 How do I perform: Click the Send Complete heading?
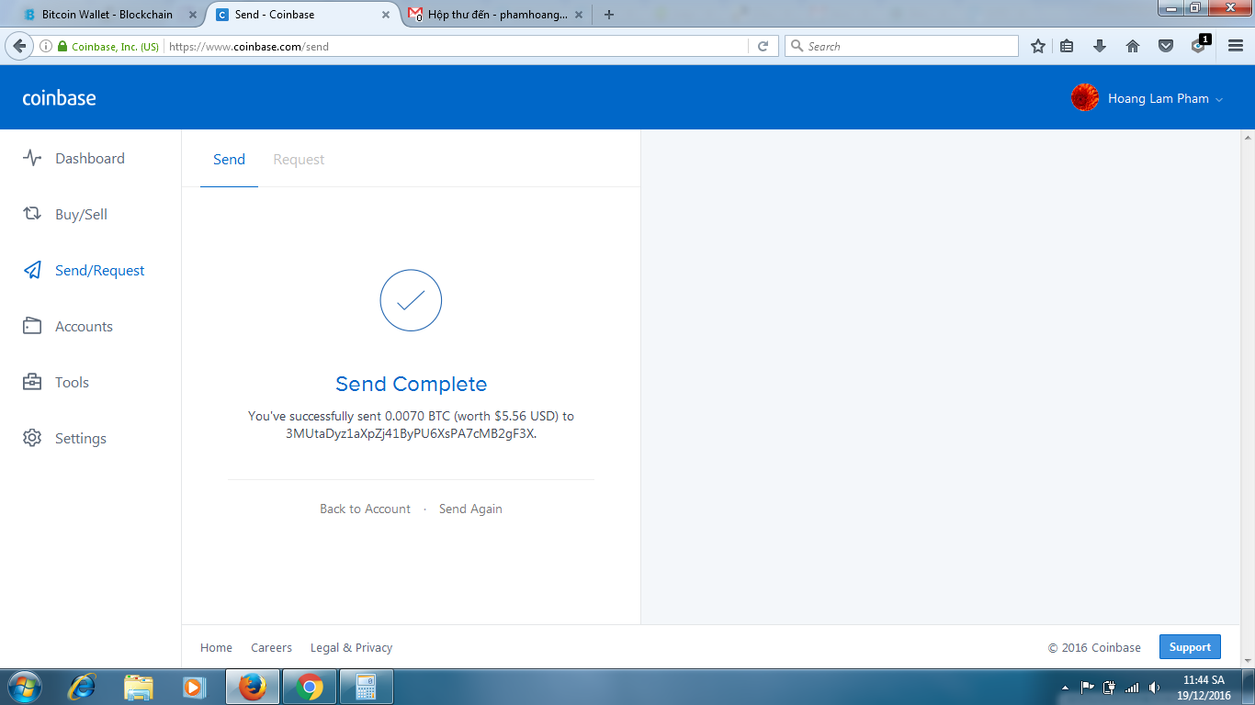coord(412,384)
